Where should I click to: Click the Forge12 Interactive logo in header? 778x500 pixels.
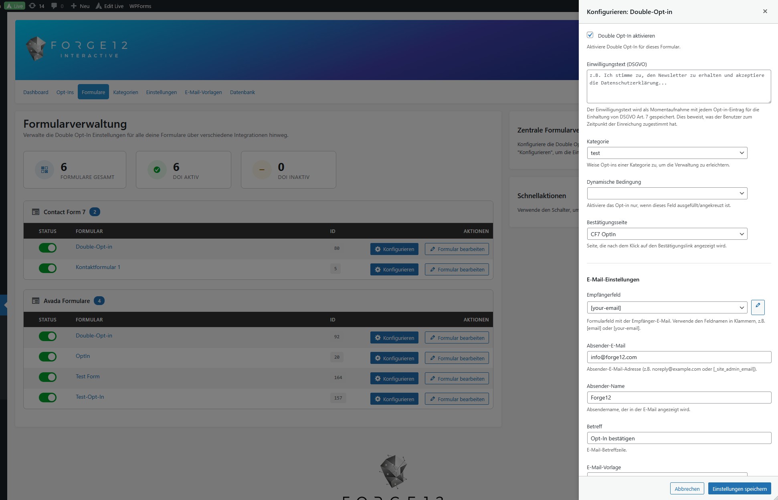tap(77, 49)
